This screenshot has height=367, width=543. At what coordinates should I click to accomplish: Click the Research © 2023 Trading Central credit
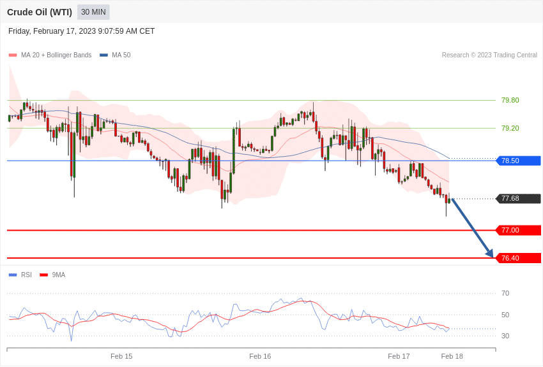click(489, 55)
